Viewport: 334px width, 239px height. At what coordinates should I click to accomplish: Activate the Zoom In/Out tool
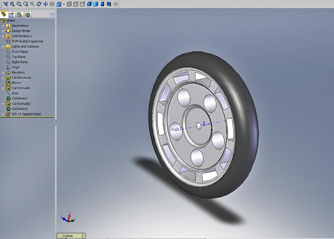(26, 4)
